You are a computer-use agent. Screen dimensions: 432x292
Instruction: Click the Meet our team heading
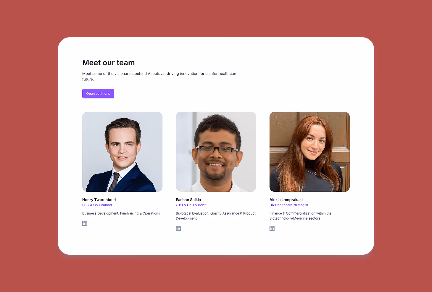(108, 63)
